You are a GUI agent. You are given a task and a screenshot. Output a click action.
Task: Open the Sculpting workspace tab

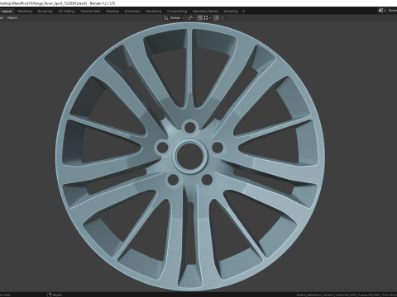click(x=45, y=12)
